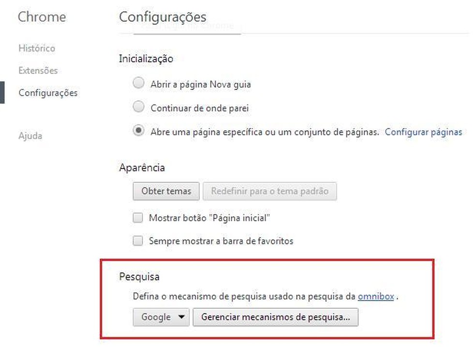This screenshot has width=476, height=347.
Task: Follow the omnibox hyperlink
Action: (375, 296)
